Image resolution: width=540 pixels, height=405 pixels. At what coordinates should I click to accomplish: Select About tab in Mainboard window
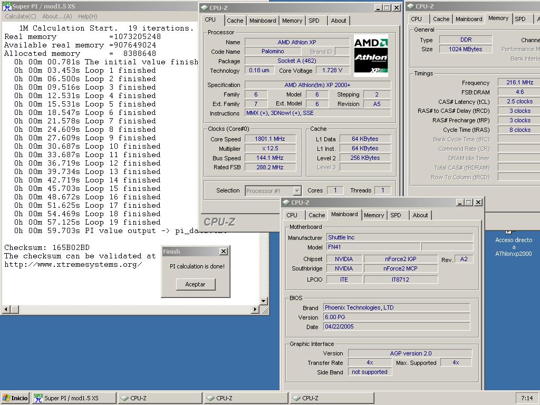[x=420, y=215]
